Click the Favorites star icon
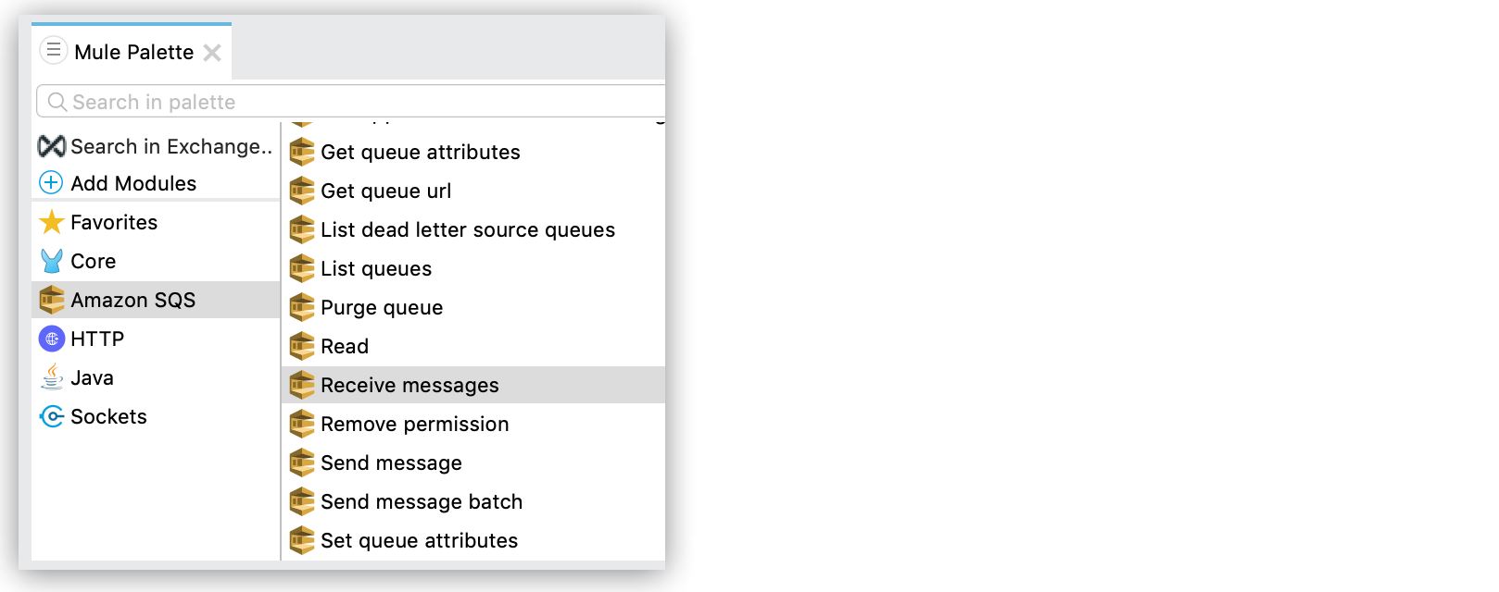1499x592 pixels. tap(52, 222)
